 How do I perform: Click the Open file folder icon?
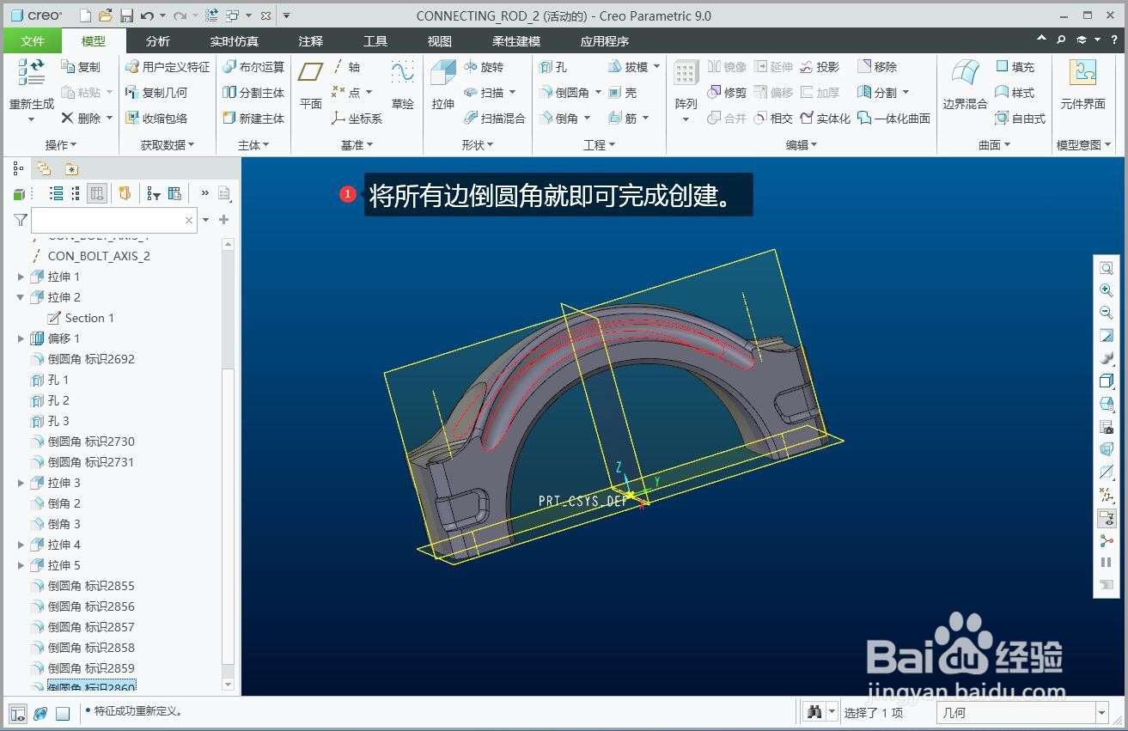click(106, 15)
